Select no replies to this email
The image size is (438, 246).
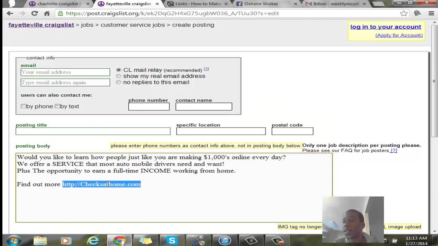click(119, 82)
